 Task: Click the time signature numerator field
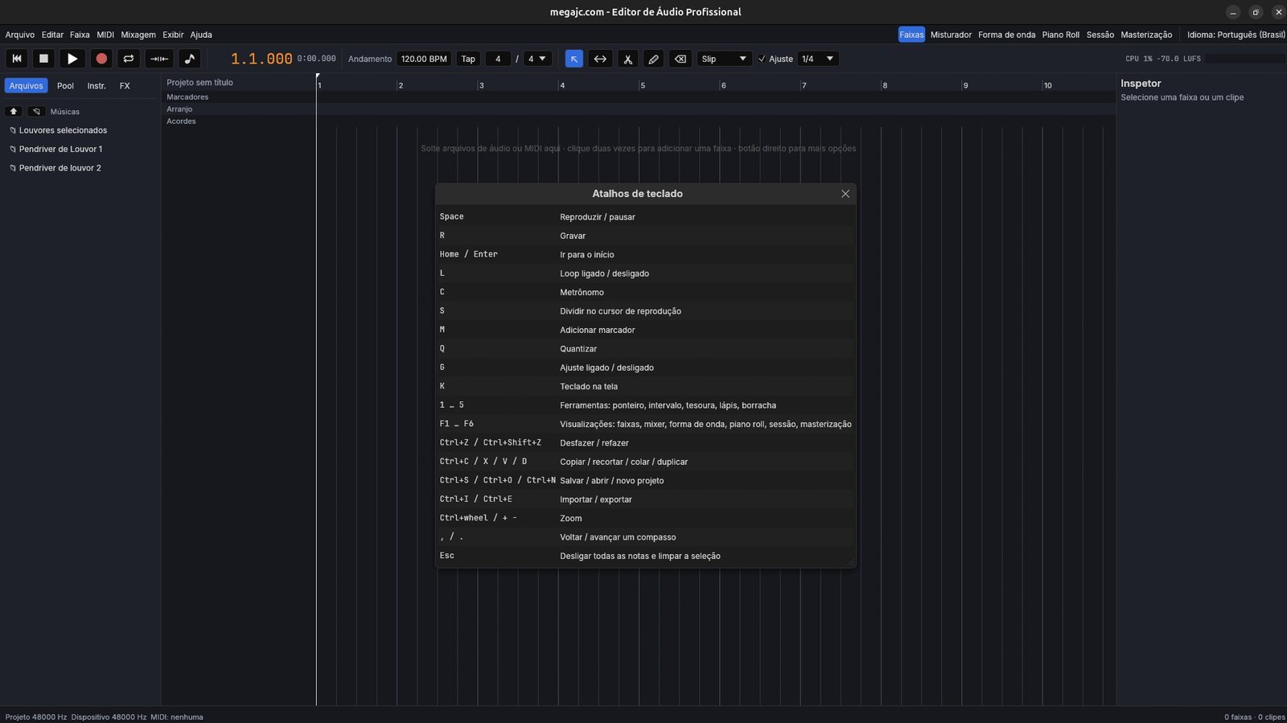(x=498, y=59)
